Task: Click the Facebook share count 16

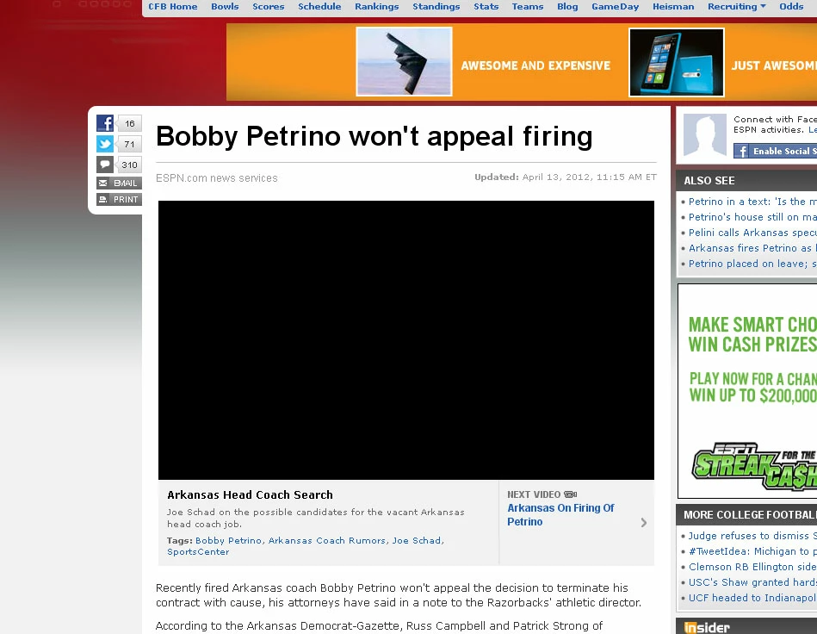Action: coord(129,123)
